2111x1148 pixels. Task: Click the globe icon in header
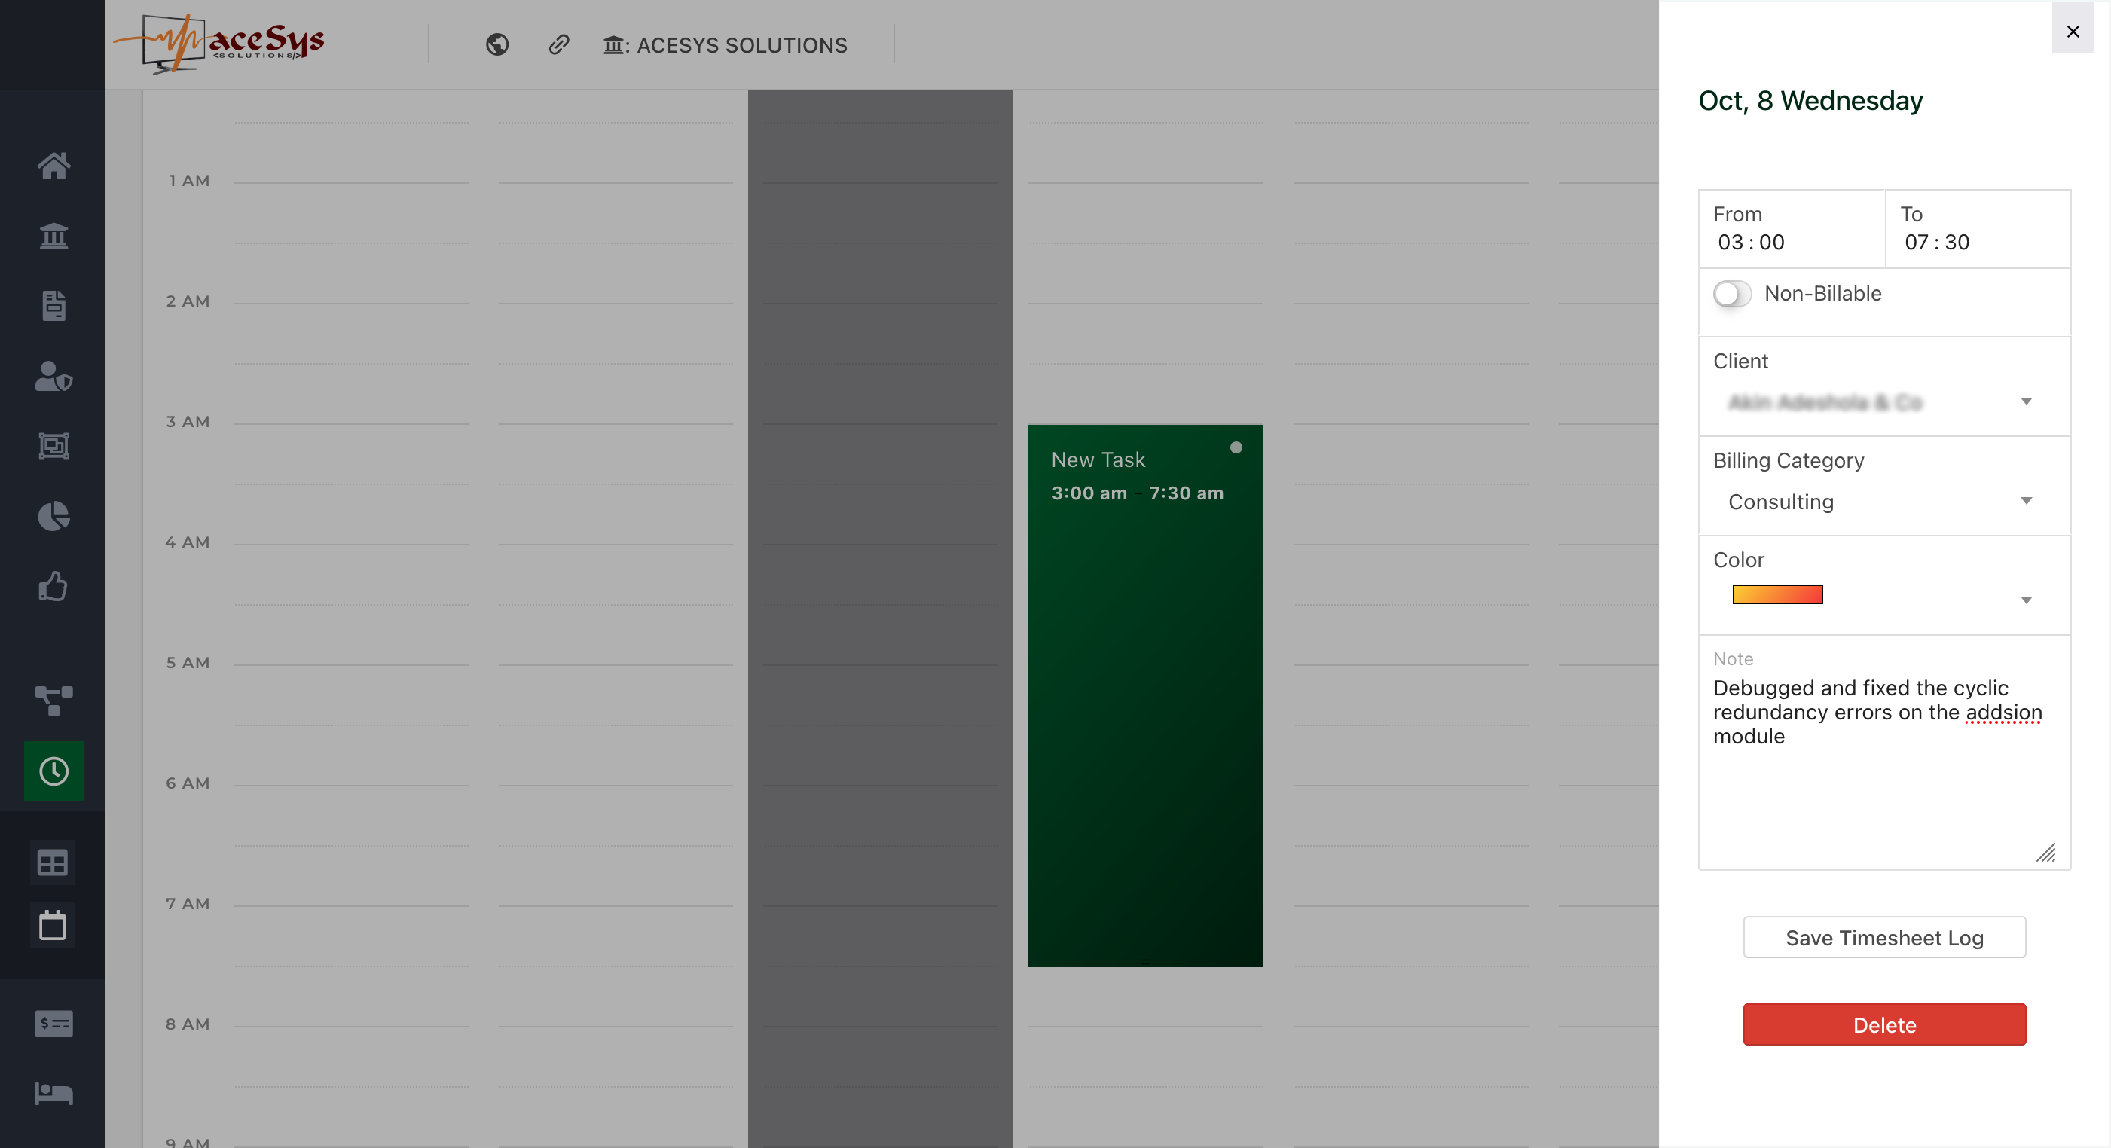click(x=496, y=44)
